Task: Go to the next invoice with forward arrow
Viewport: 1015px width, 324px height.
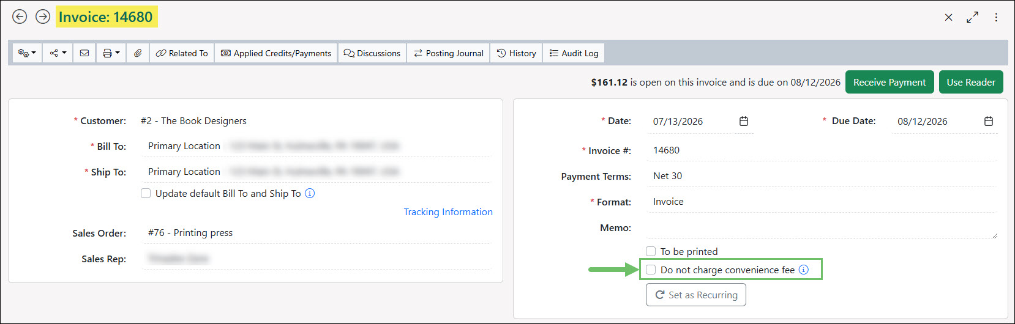Action: pyautogui.click(x=43, y=17)
